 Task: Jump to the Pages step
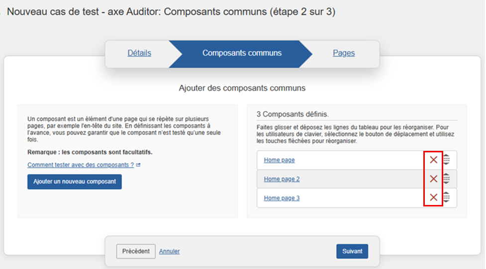344,53
